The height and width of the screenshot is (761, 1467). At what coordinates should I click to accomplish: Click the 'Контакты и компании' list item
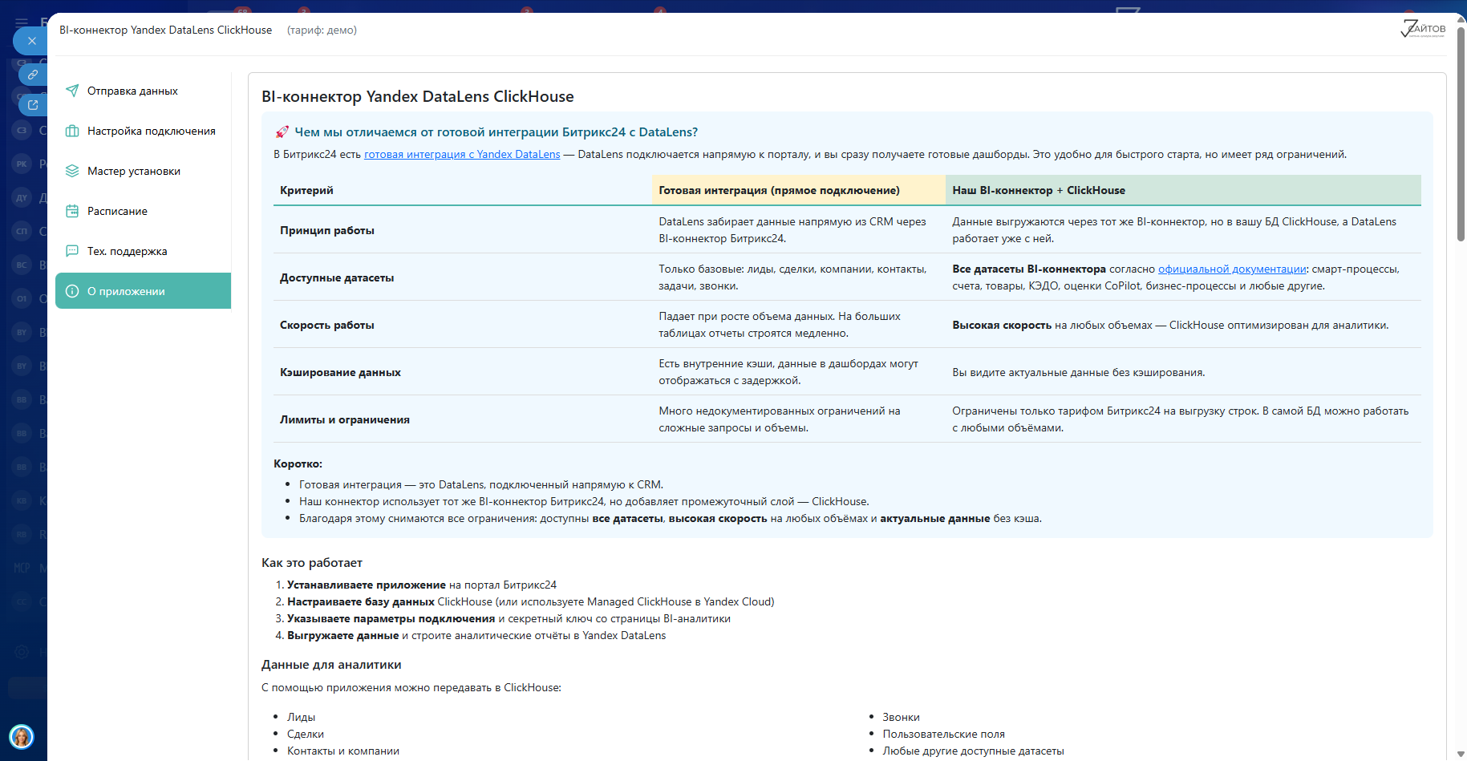(x=343, y=751)
